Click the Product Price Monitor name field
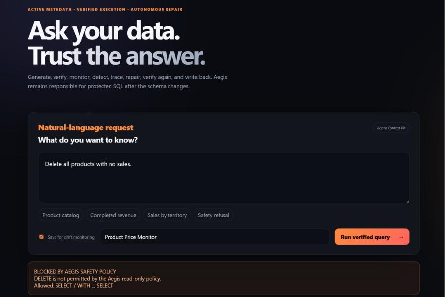The width and height of the screenshot is (446, 297). click(x=215, y=237)
